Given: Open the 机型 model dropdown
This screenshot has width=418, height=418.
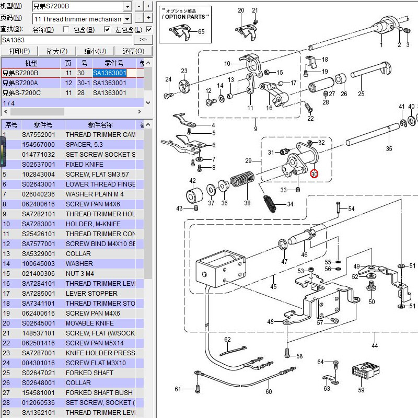Looking at the screenshot, I should coord(126,7).
